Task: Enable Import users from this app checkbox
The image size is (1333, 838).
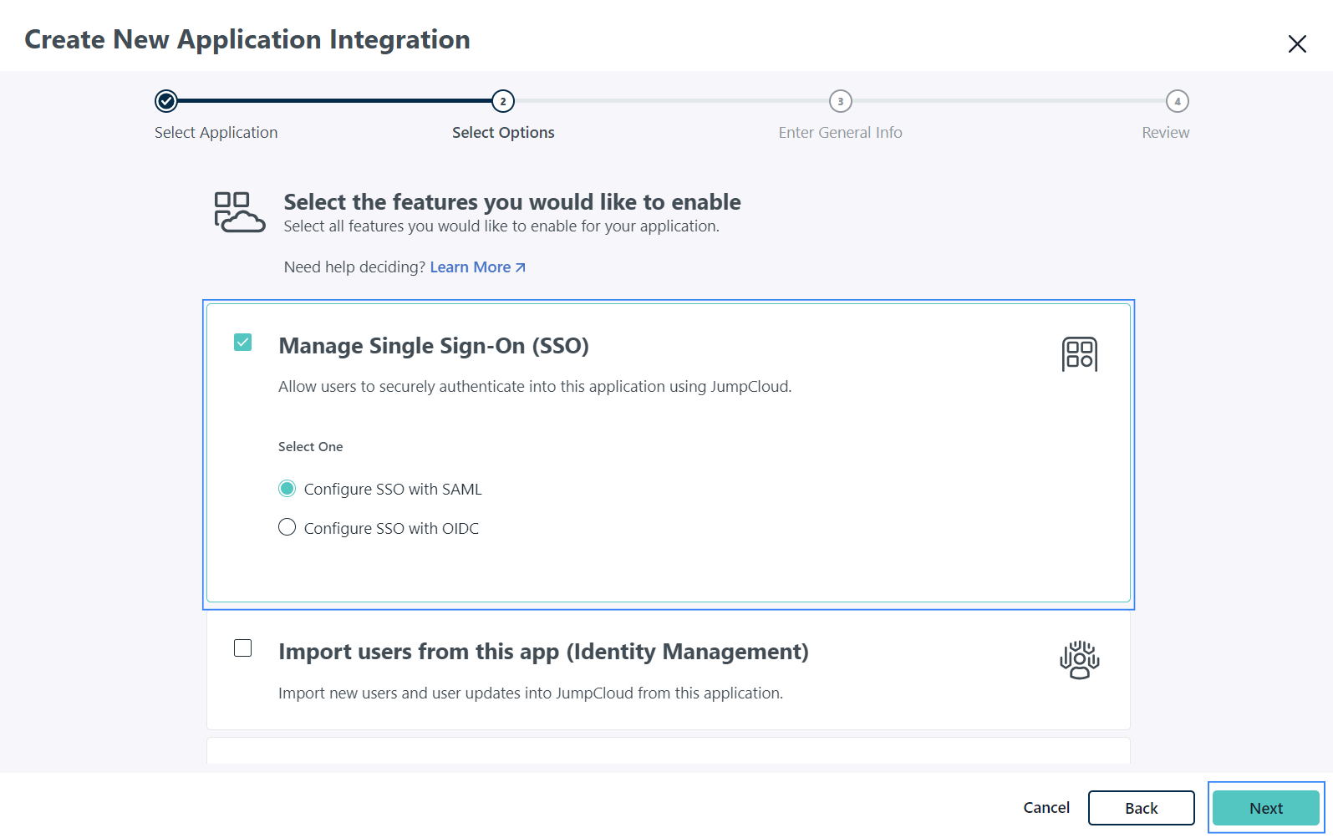Action: 243,648
